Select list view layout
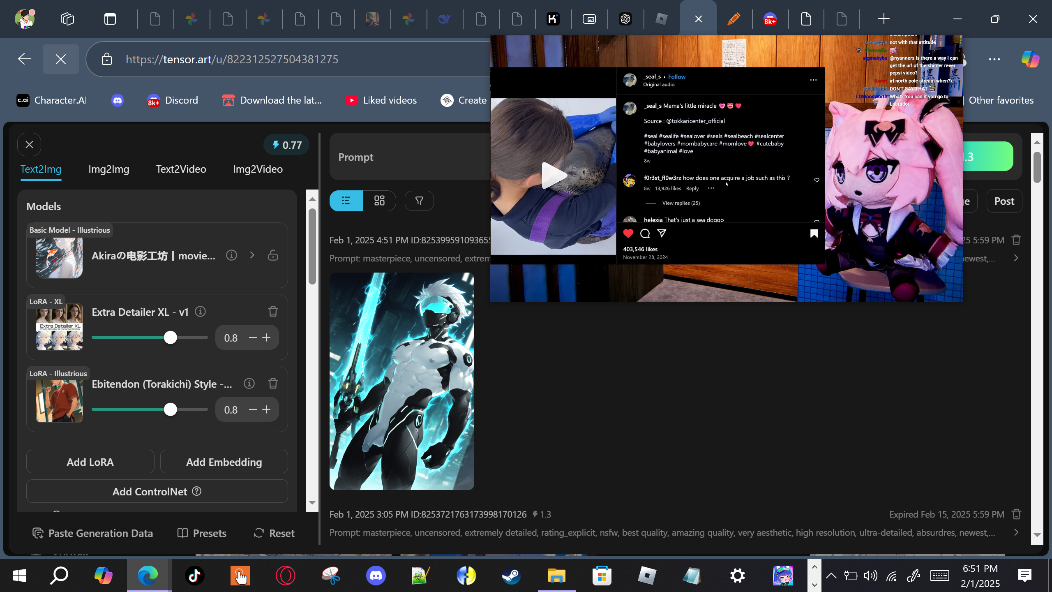Viewport: 1052px width, 592px height. [x=346, y=201]
